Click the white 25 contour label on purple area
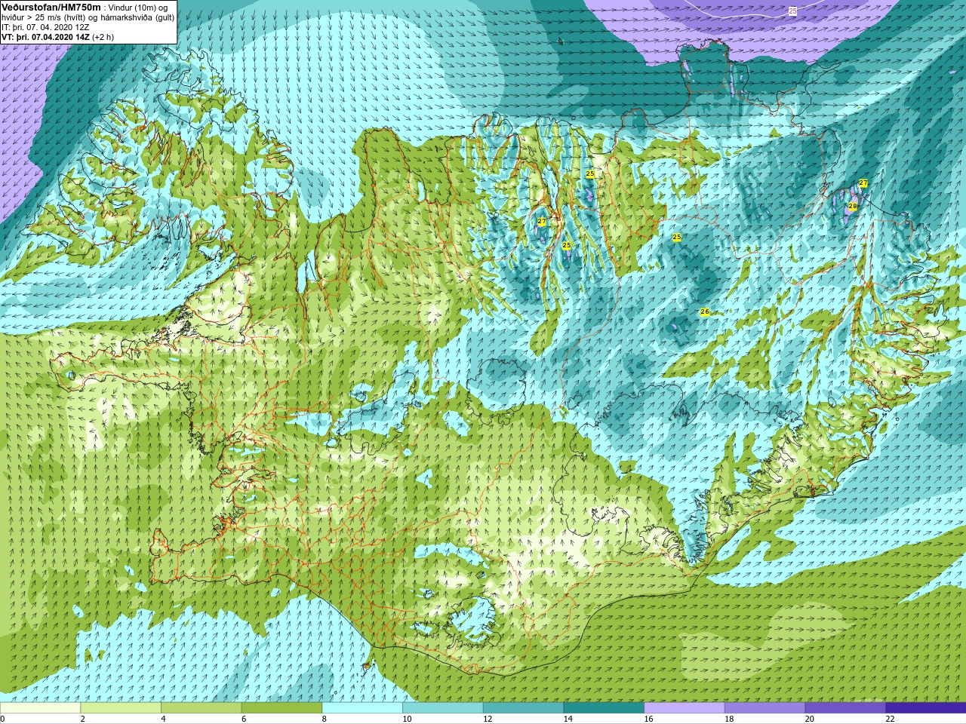The height and width of the screenshot is (724, 966). (x=792, y=11)
